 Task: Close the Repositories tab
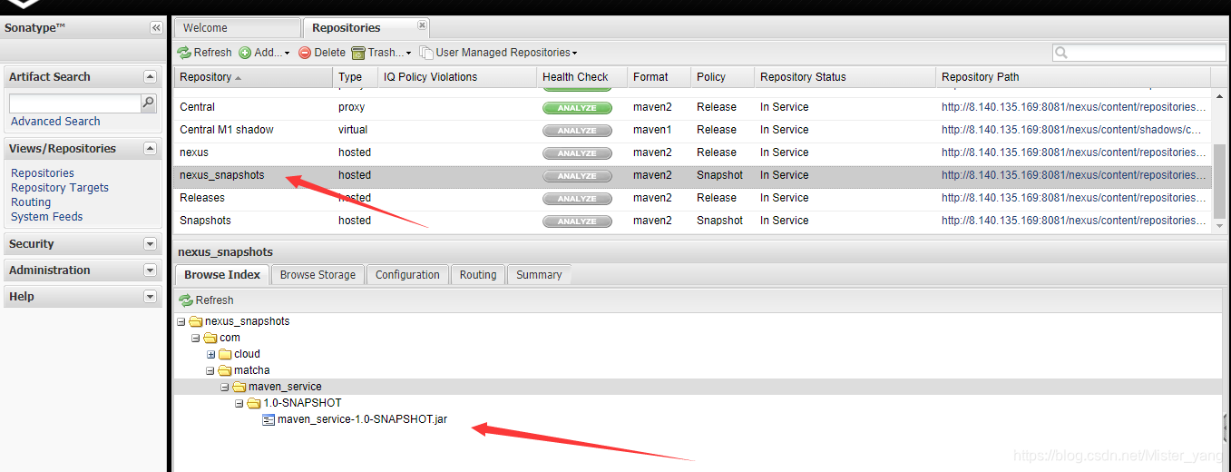(422, 25)
